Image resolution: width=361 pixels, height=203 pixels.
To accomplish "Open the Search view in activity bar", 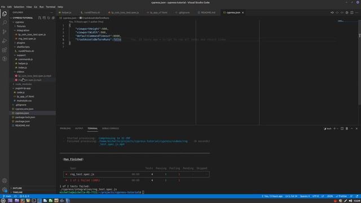I will (x=5, y=23).
